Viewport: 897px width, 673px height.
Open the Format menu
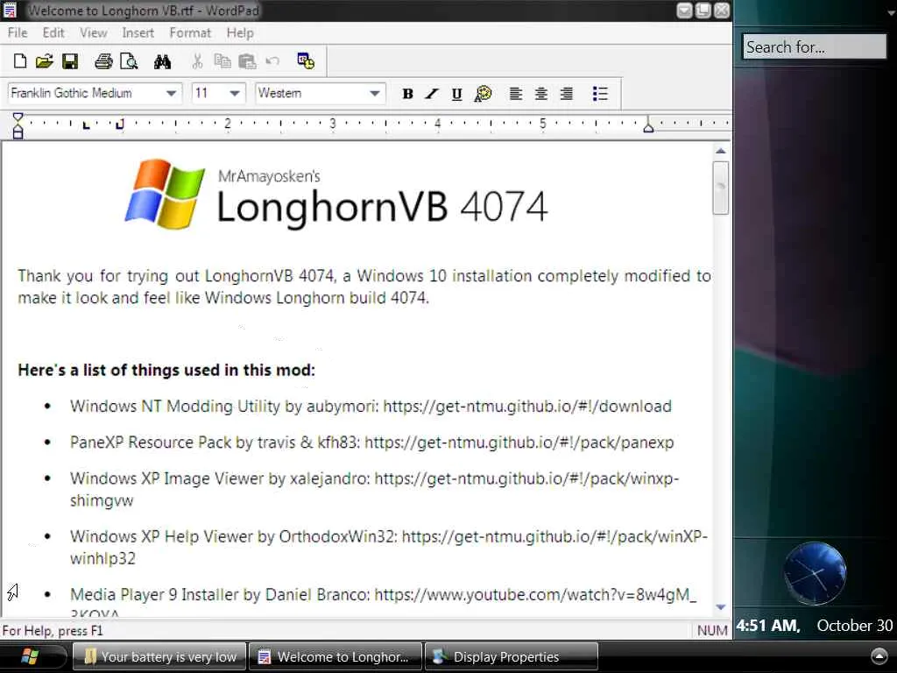(190, 33)
